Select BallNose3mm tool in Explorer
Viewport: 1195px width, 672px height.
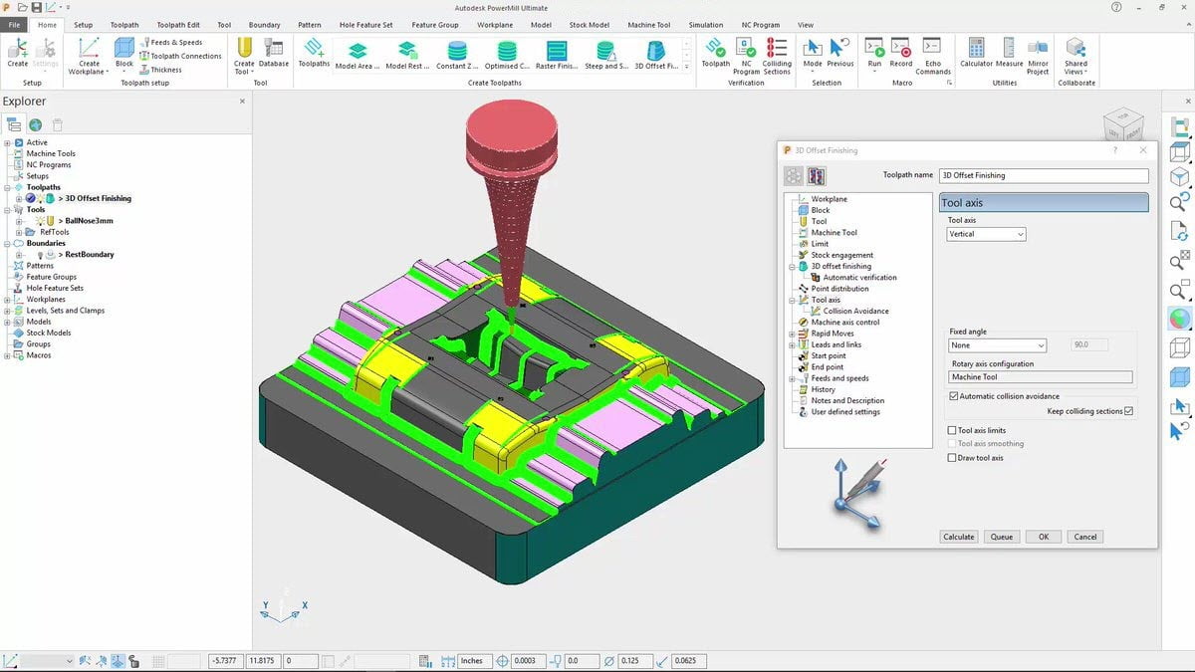coord(90,221)
